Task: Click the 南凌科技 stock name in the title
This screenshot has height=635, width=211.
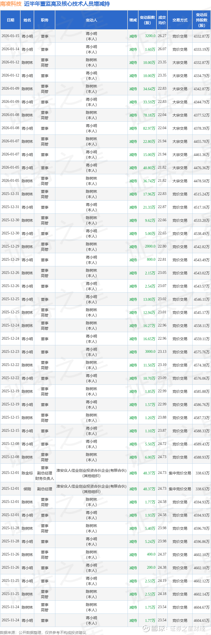Action: pyautogui.click(x=11, y=4)
